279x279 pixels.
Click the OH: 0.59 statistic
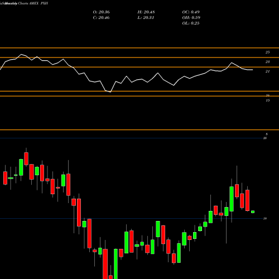pyautogui.click(x=191, y=18)
